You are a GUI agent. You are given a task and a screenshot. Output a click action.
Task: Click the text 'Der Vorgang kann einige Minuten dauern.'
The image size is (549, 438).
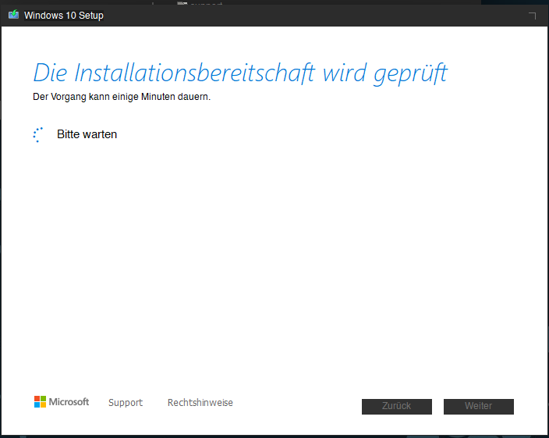pos(122,97)
